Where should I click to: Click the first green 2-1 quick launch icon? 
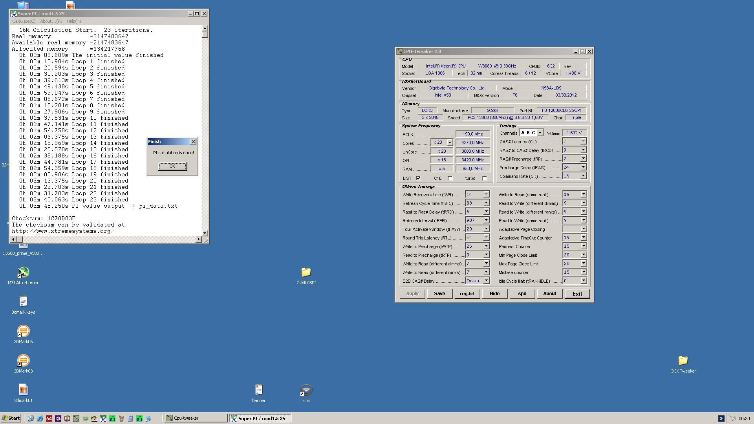(112, 419)
